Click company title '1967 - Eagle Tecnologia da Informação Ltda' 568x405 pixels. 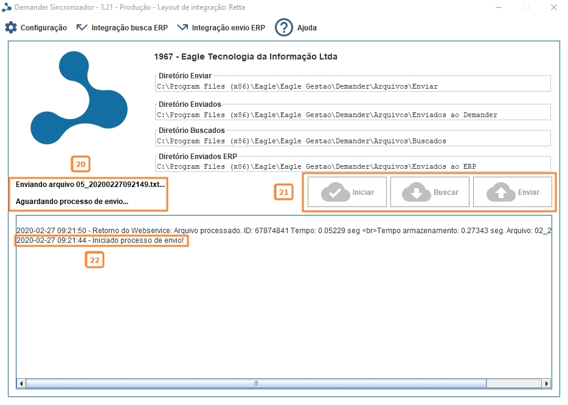point(246,56)
